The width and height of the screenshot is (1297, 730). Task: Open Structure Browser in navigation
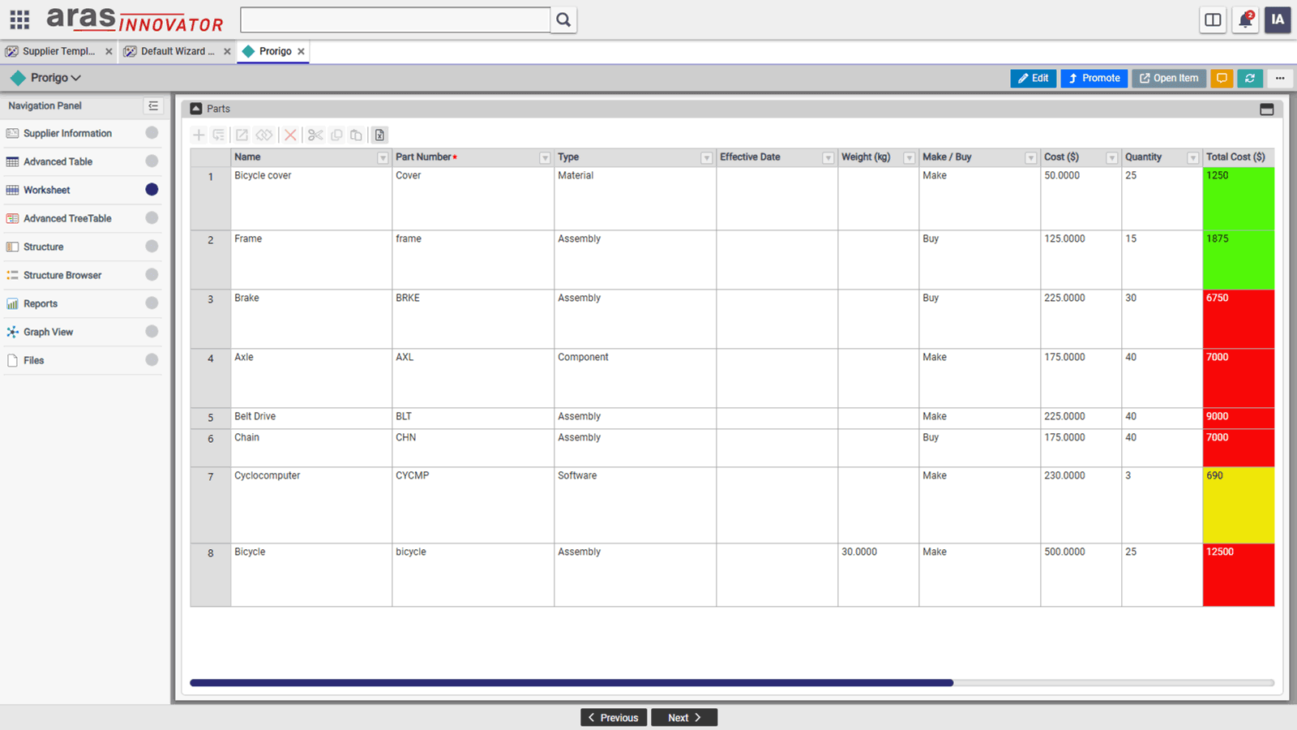(81, 275)
